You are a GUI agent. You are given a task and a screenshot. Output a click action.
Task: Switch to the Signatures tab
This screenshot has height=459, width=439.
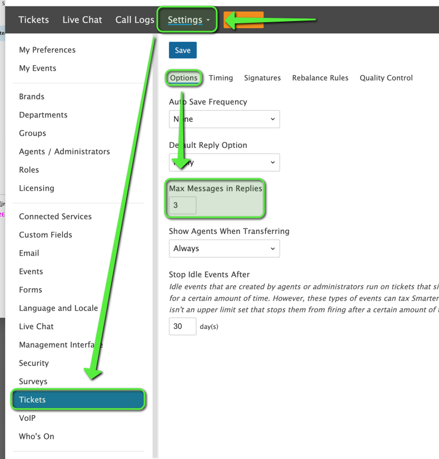coord(262,78)
